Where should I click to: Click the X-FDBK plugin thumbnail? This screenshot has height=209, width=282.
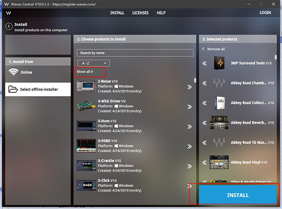(86, 146)
